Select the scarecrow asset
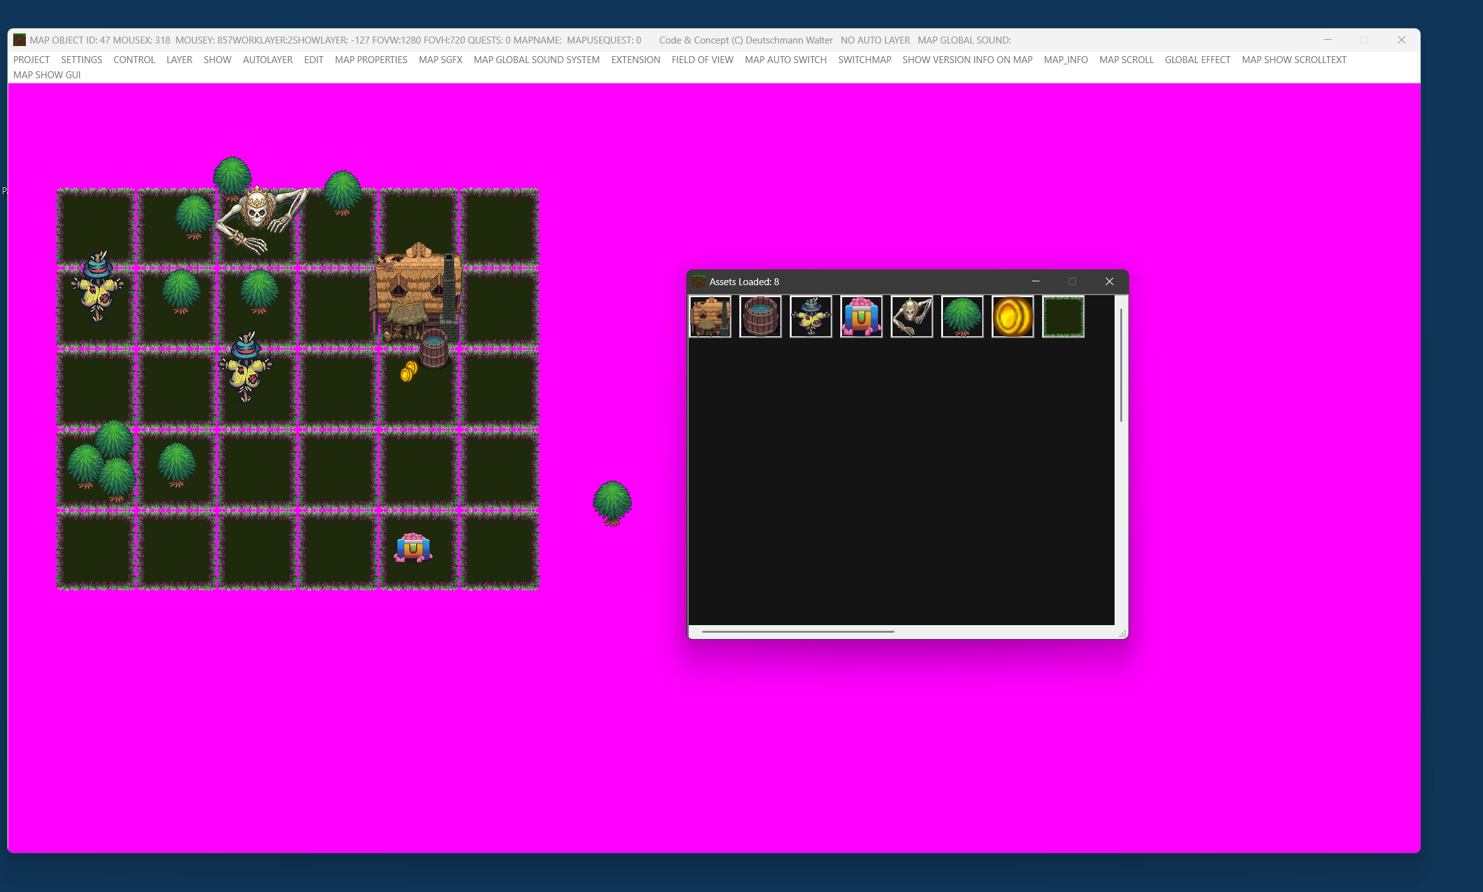This screenshot has width=1483, height=892. click(x=811, y=316)
